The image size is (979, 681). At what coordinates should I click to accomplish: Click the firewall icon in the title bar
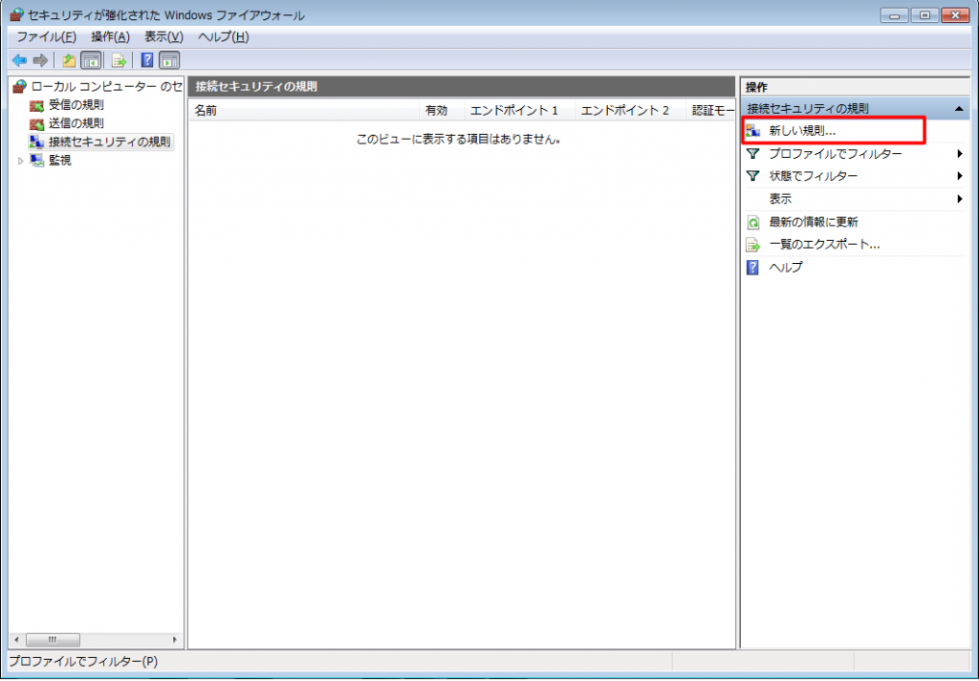click(x=17, y=15)
